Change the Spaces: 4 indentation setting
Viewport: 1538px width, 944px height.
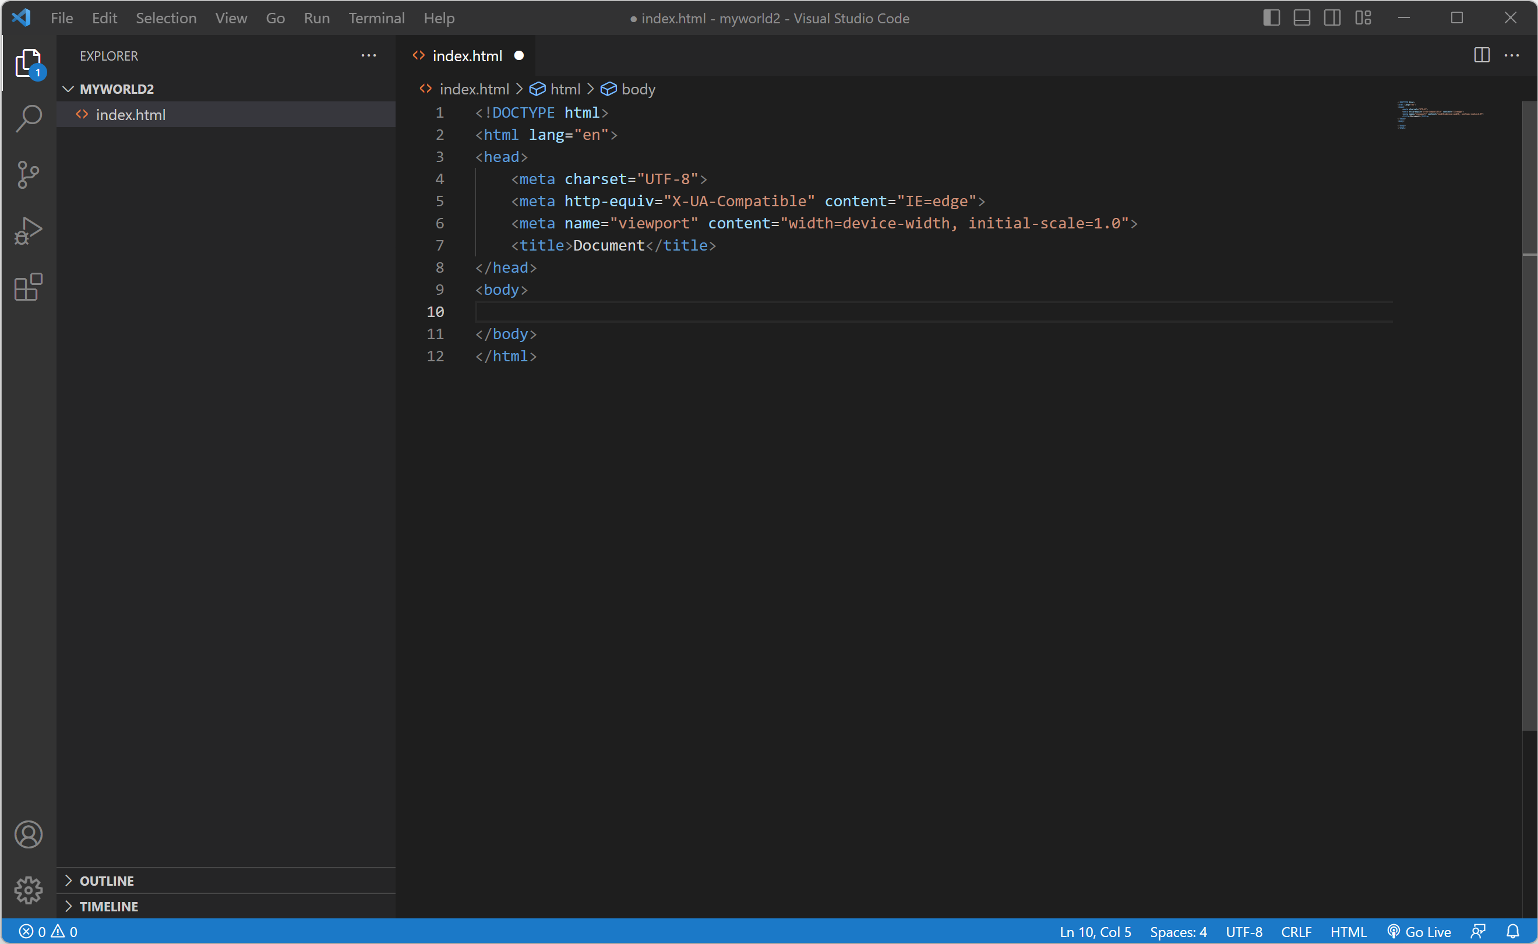point(1178,932)
